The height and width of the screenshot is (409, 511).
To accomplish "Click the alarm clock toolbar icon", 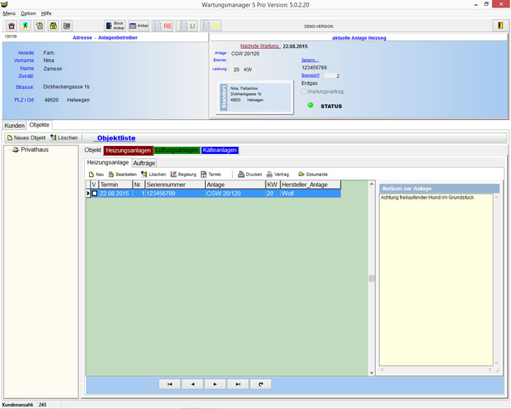I will 12,26.
